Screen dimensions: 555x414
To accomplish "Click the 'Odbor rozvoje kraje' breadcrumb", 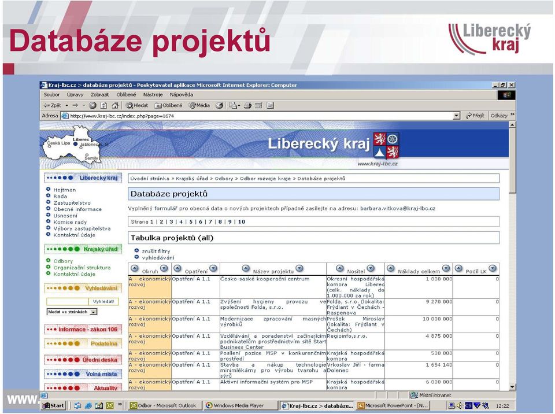I will click(x=265, y=179).
